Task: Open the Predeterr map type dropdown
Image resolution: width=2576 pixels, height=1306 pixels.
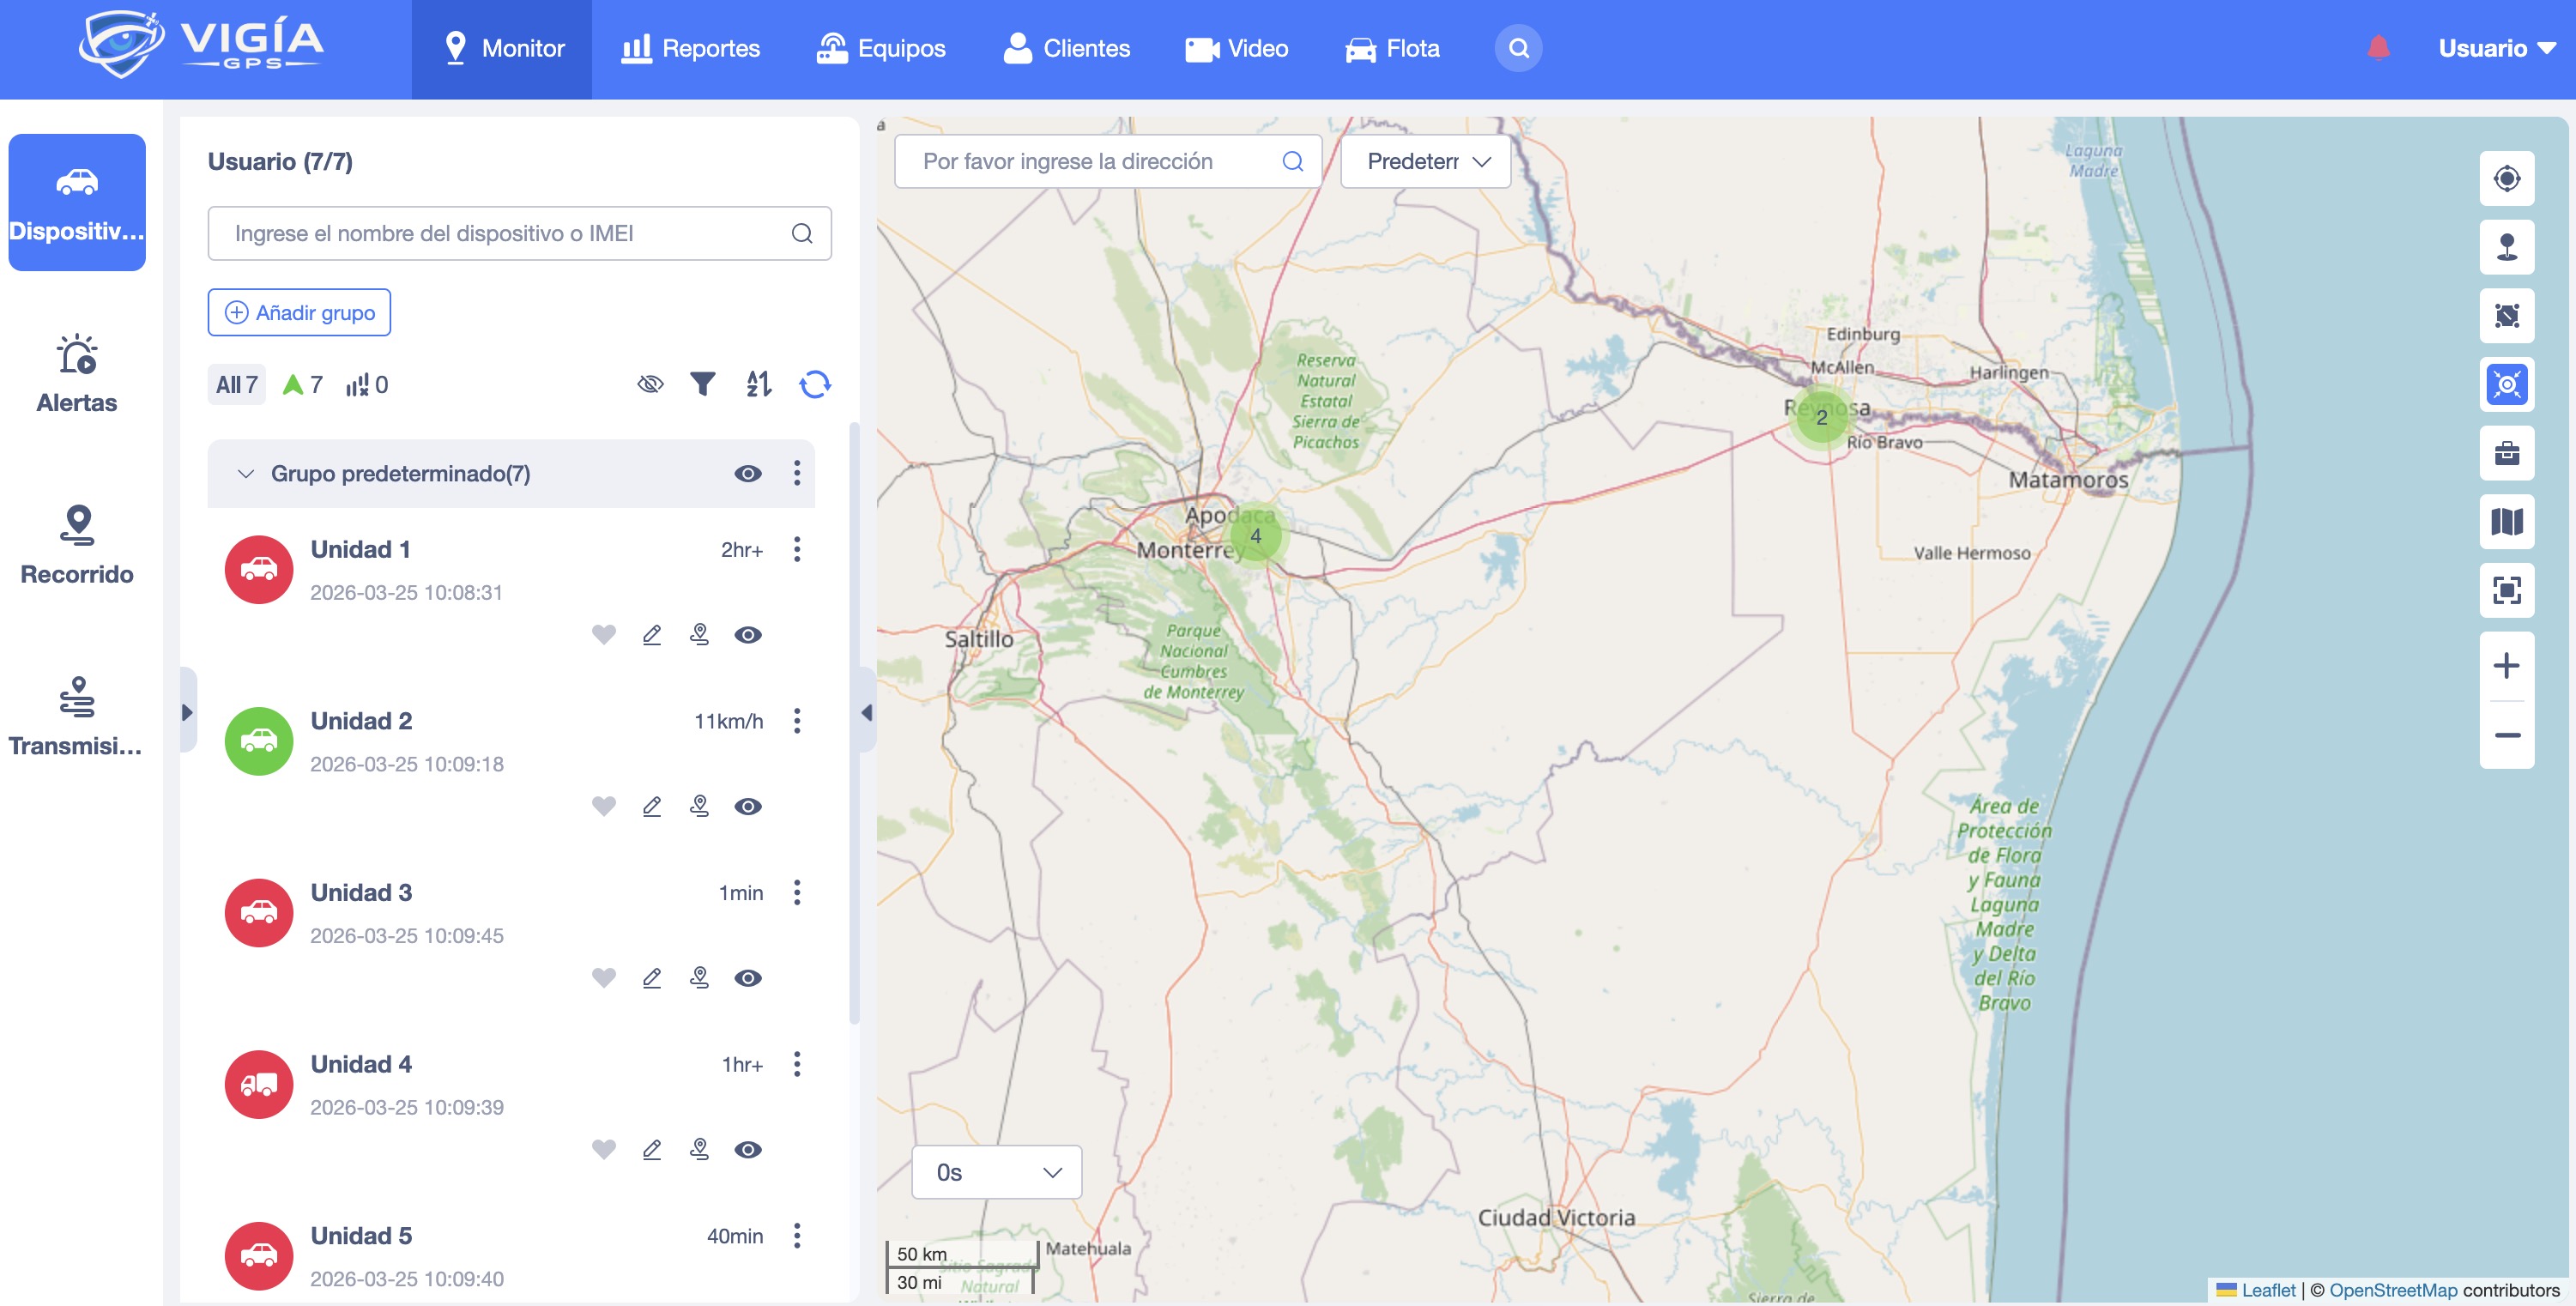Action: (x=1425, y=161)
